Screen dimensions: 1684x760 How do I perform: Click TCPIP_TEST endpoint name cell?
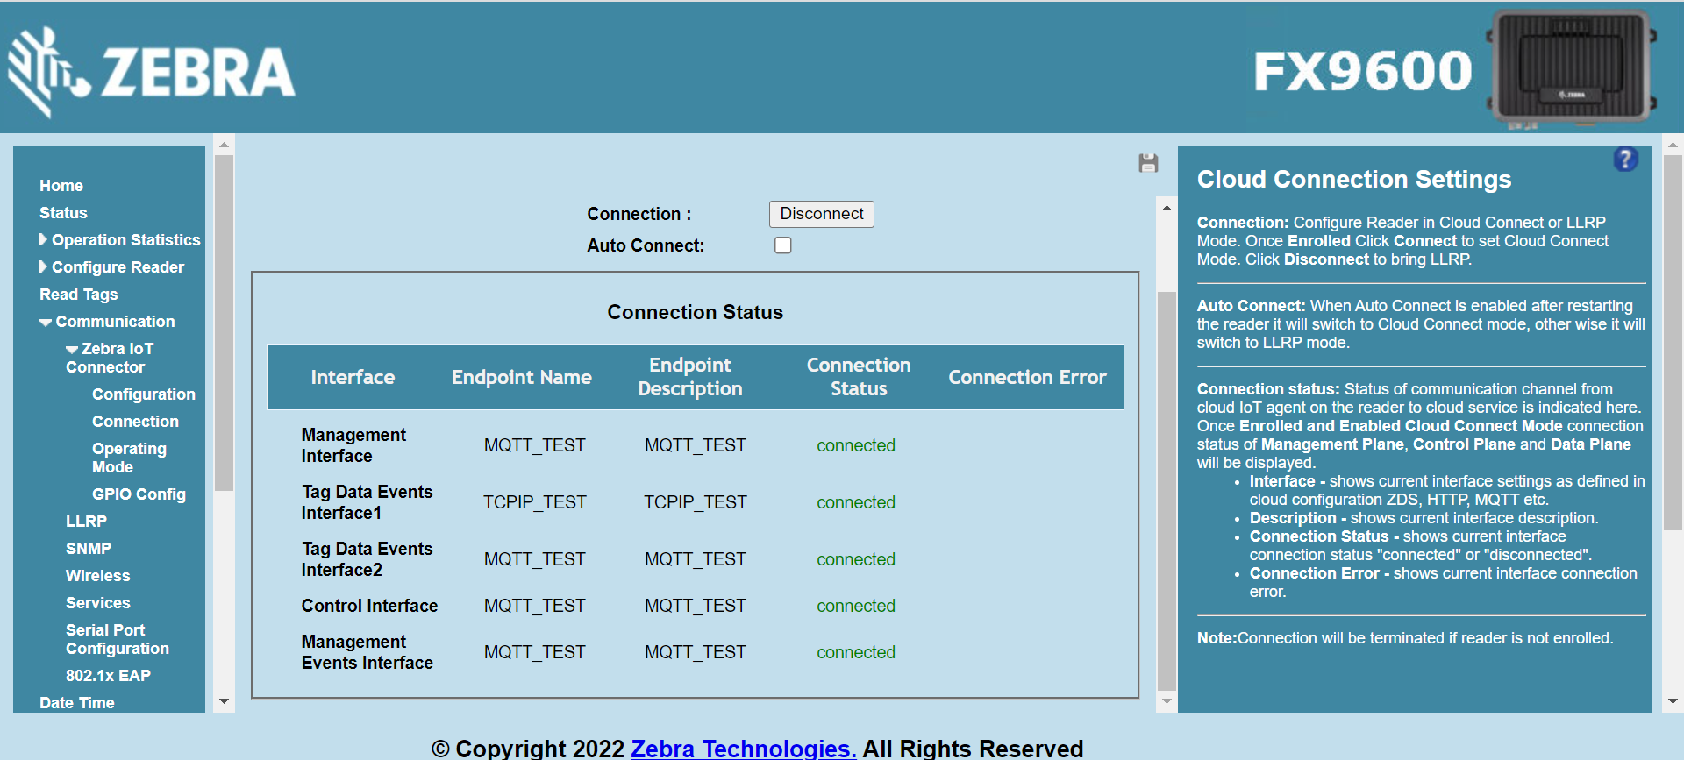tap(534, 502)
